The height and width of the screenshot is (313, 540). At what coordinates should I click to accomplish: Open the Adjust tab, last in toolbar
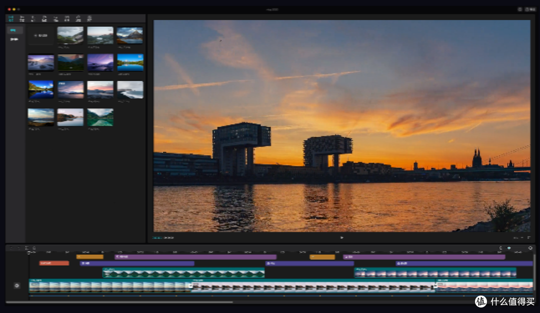[89, 18]
